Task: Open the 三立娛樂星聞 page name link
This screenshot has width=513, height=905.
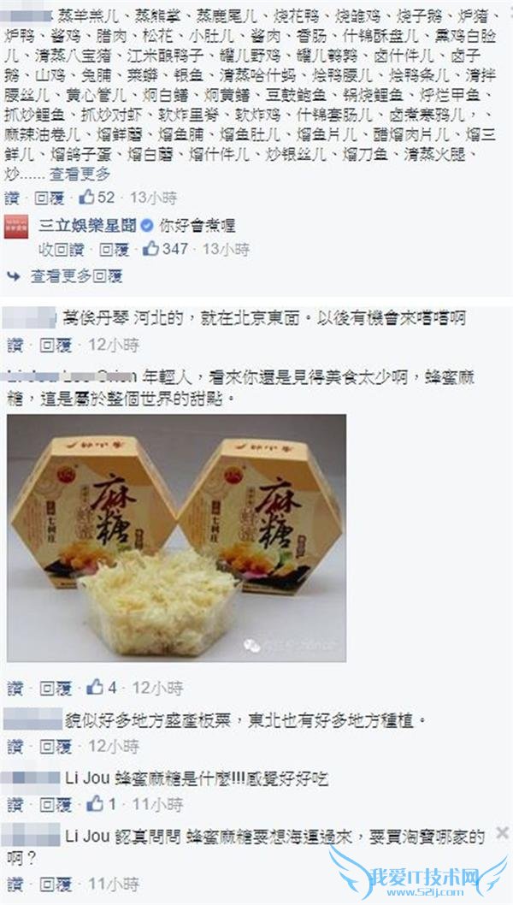Action: tap(88, 226)
